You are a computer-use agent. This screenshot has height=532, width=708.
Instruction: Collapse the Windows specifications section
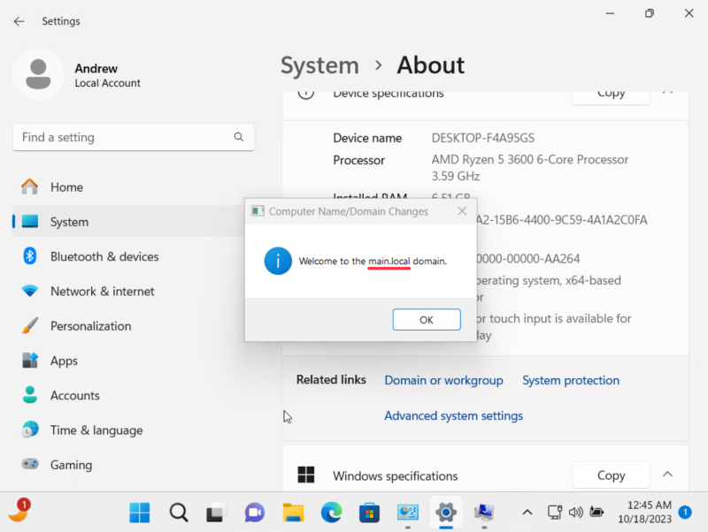[668, 475]
